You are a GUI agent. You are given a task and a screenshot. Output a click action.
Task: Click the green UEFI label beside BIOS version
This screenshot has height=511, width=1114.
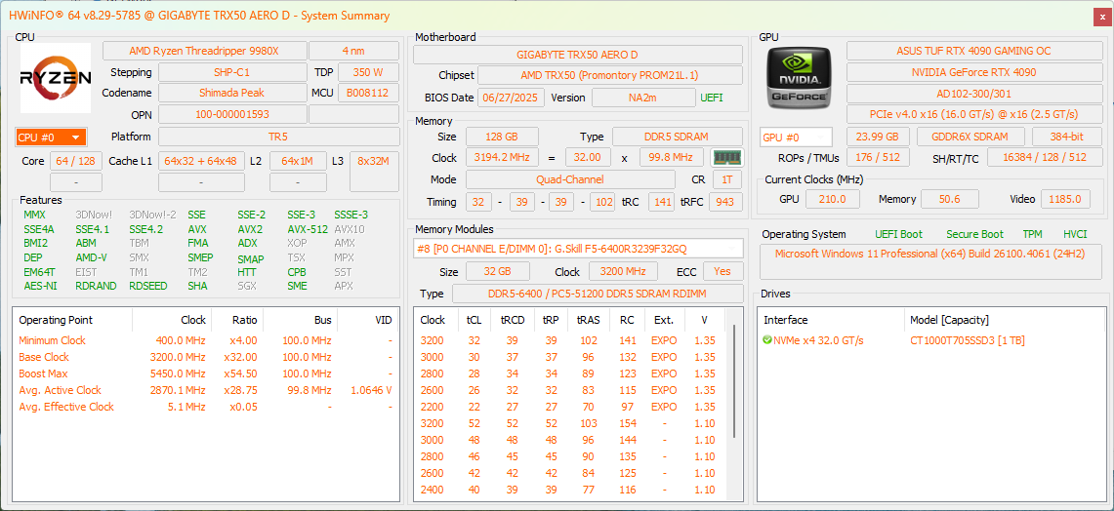(x=712, y=98)
